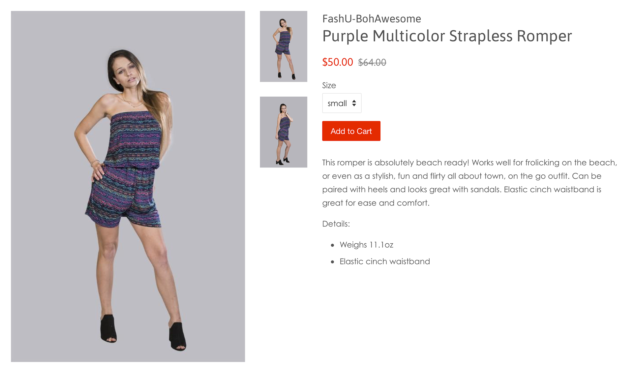Click the "great for ease and comfort" line

point(376,203)
